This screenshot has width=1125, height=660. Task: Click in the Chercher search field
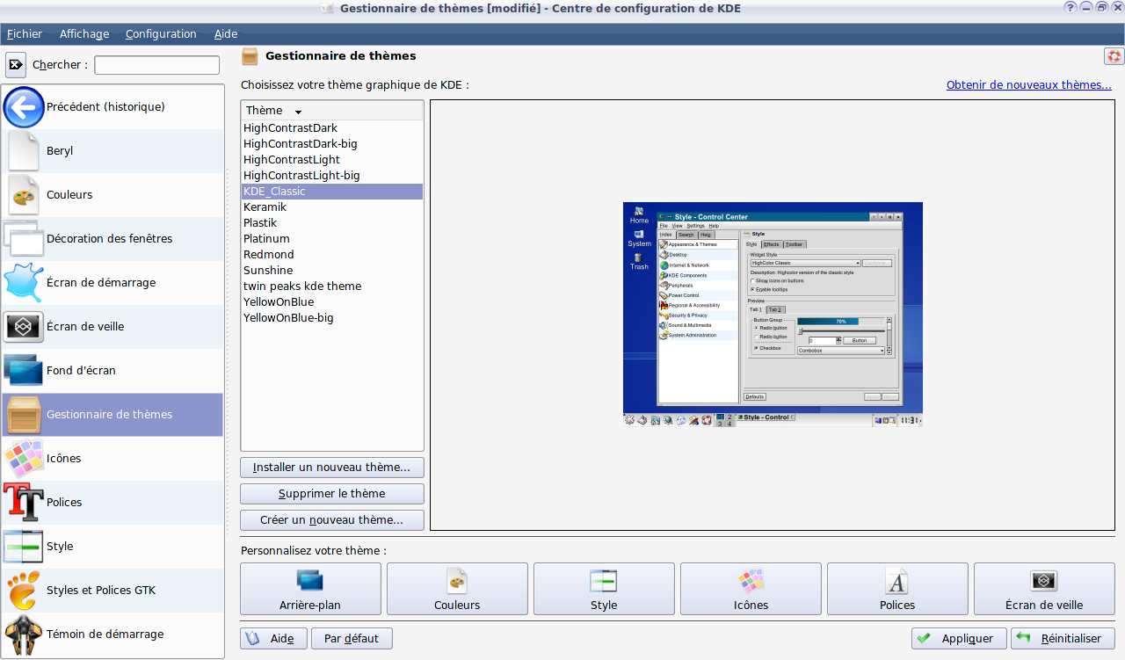tap(157, 65)
